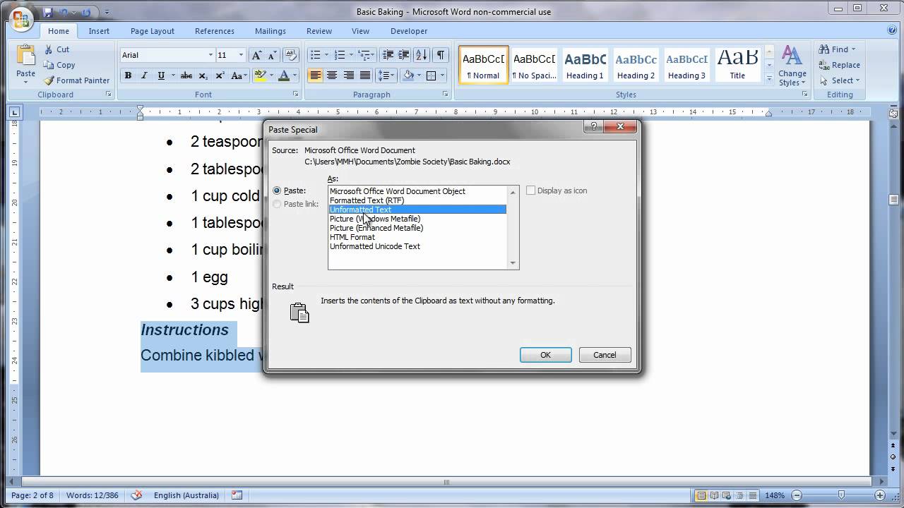Save the document from Quick Access Toolbar
This screenshot has width=904, height=508.
pos(49,12)
